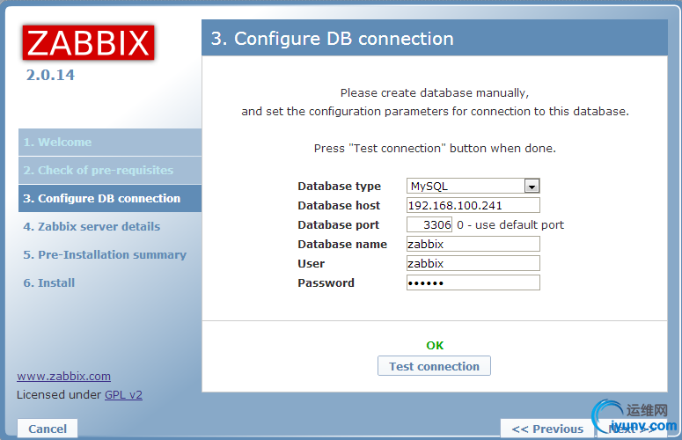682x440 pixels.
Task: Click the Test connection button
Action: coord(434,366)
